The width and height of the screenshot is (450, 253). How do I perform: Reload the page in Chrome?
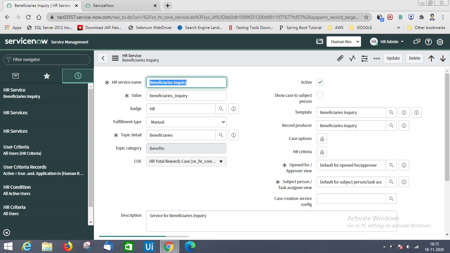(x=28, y=17)
